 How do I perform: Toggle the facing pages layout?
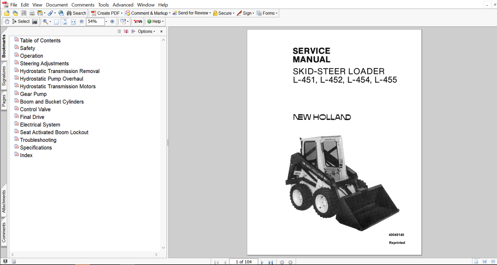pos(493,262)
